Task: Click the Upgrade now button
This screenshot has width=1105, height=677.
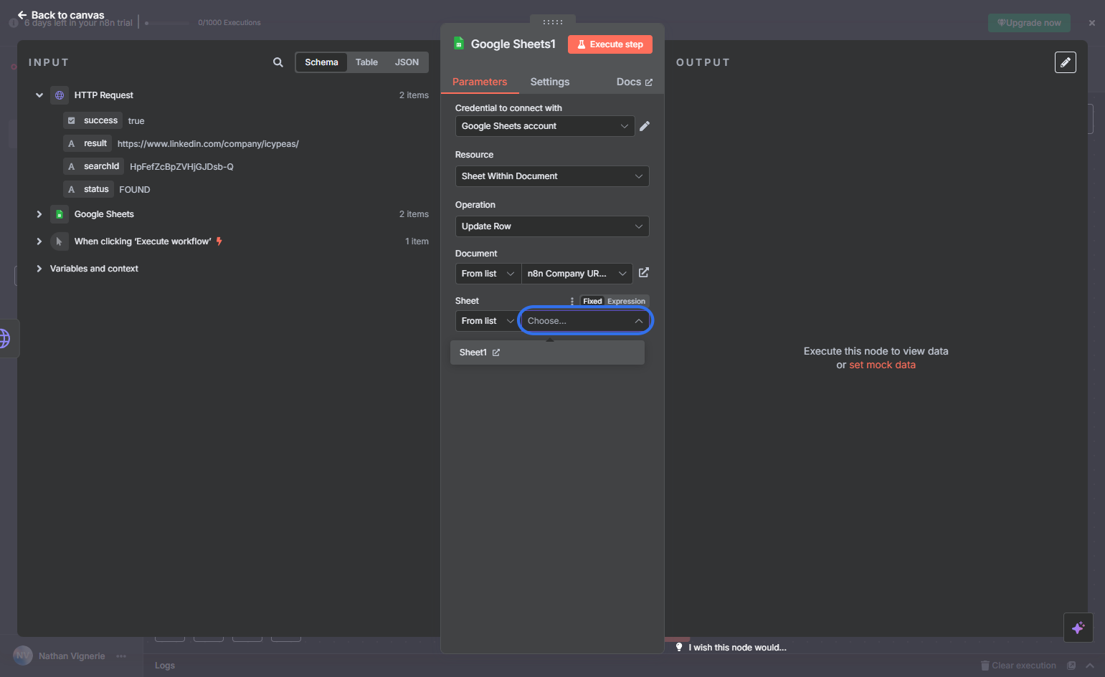Action: pyautogui.click(x=1029, y=23)
